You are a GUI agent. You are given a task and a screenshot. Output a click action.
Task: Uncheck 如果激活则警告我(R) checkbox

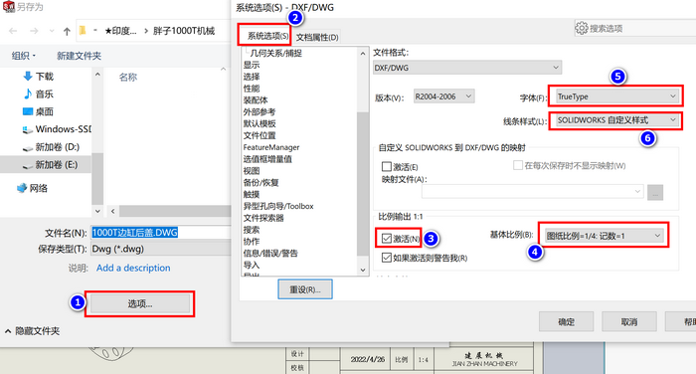point(386,258)
